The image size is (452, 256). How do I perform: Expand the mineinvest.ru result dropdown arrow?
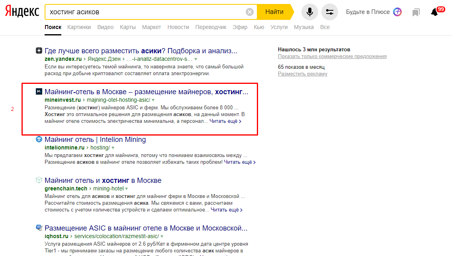pos(153,100)
